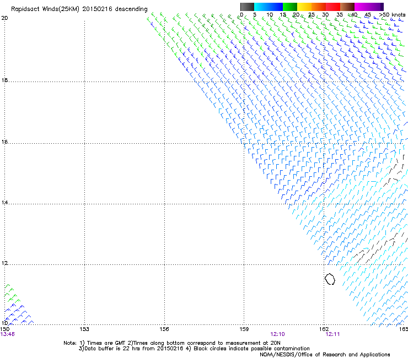
Task: Click the gray 0-5 knots color segment
Action: (x=247, y=7)
